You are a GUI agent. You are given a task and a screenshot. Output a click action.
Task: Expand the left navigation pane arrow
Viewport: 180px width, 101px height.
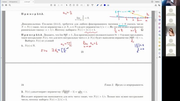[1, 58]
